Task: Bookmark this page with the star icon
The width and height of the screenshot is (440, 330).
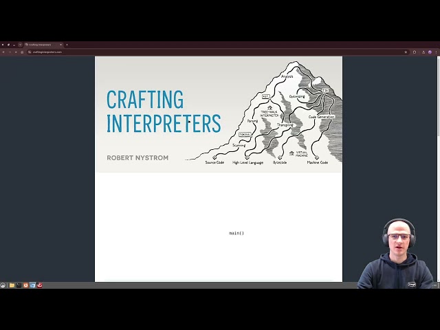Action: click(x=406, y=52)
